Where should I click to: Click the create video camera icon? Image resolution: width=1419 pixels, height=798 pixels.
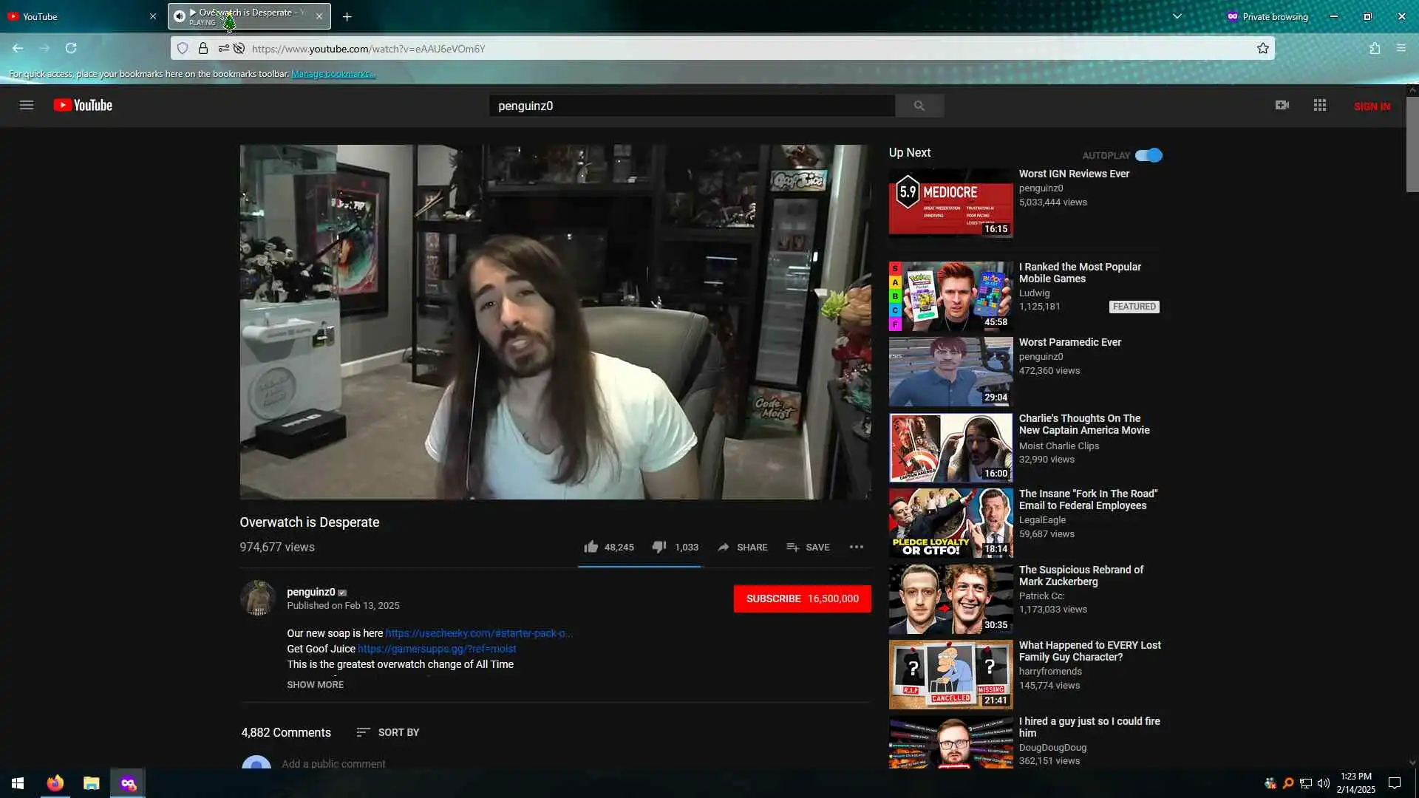1282,106
